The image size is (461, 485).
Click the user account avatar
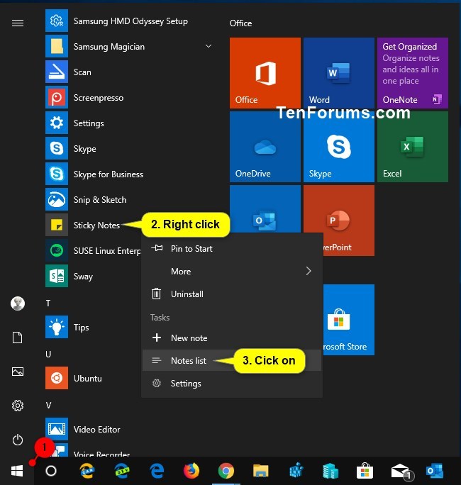[x=18, y=303]
